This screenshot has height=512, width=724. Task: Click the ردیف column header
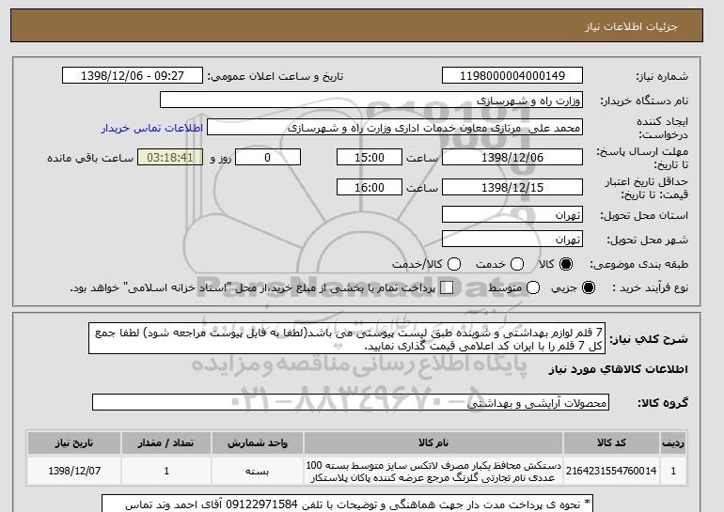pos(673,442)
